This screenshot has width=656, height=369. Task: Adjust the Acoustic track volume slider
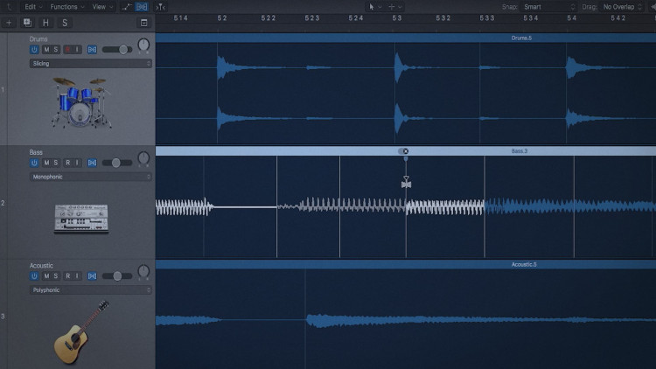click(117, 276)
